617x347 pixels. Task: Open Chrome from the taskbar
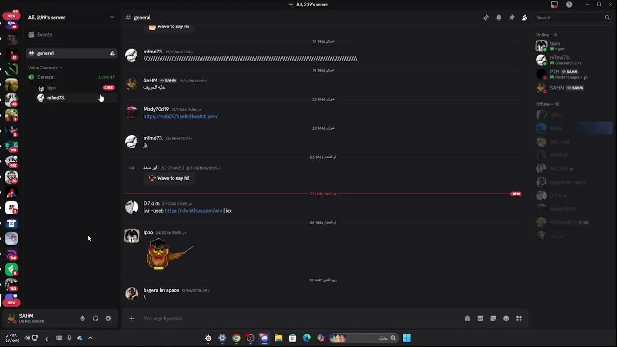236,338
